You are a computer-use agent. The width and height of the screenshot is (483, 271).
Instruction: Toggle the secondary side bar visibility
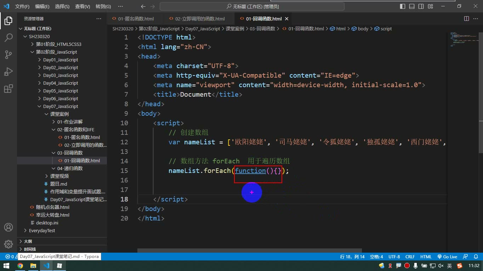click(x=421, y=6)
